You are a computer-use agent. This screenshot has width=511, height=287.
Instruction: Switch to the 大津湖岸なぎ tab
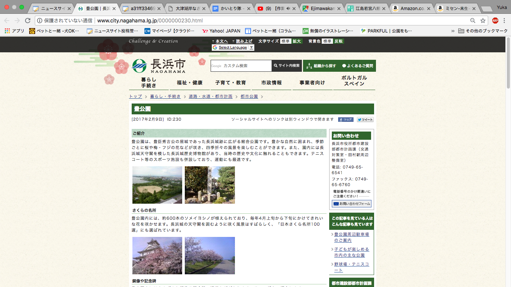186,8
